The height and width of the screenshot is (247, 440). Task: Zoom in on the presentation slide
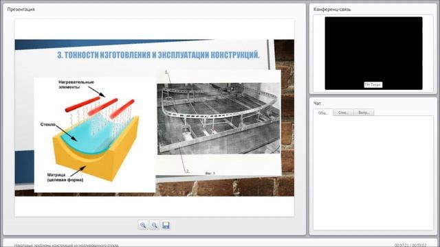(x=143, y=225)
